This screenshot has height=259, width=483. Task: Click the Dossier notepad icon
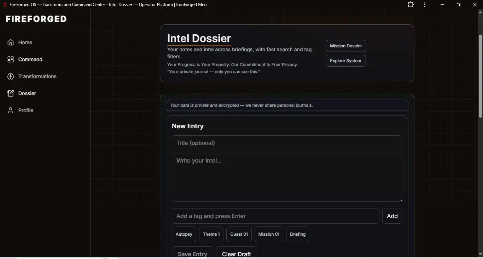point(11,93)
